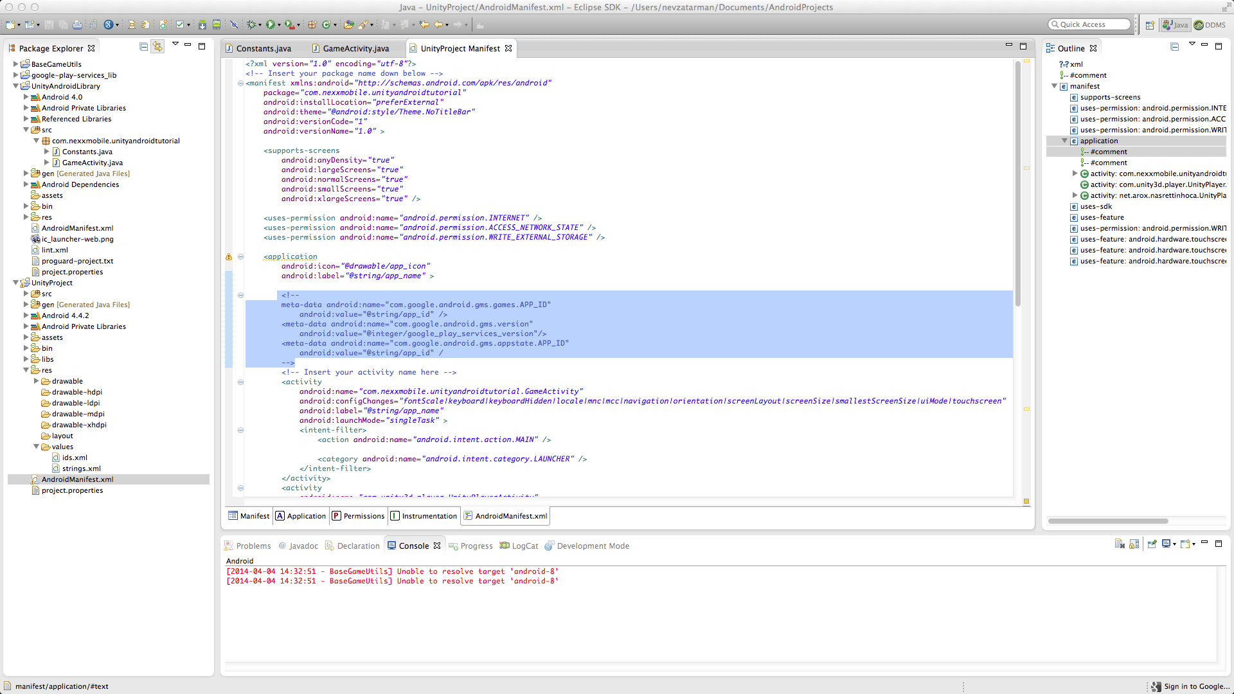This screenshot has height=694, width=1234.
Task: Click the Run green play toolbar icon
Action: click(x=271, y=24)
